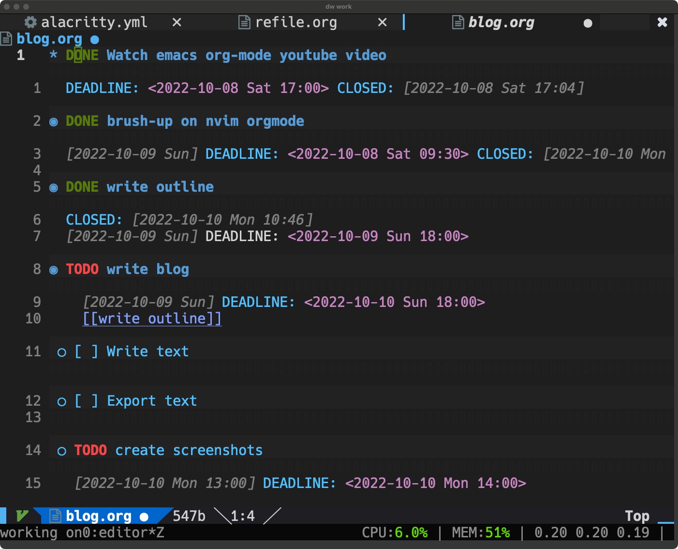Viewport: 678px width, 549px height.
Task: Click the CLOSED: keyword above write outline timestamp
Action: pos(94,220)
